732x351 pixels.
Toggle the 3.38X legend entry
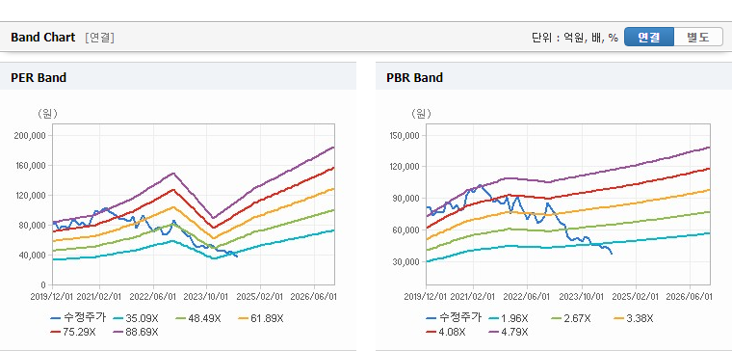point(634,318)
